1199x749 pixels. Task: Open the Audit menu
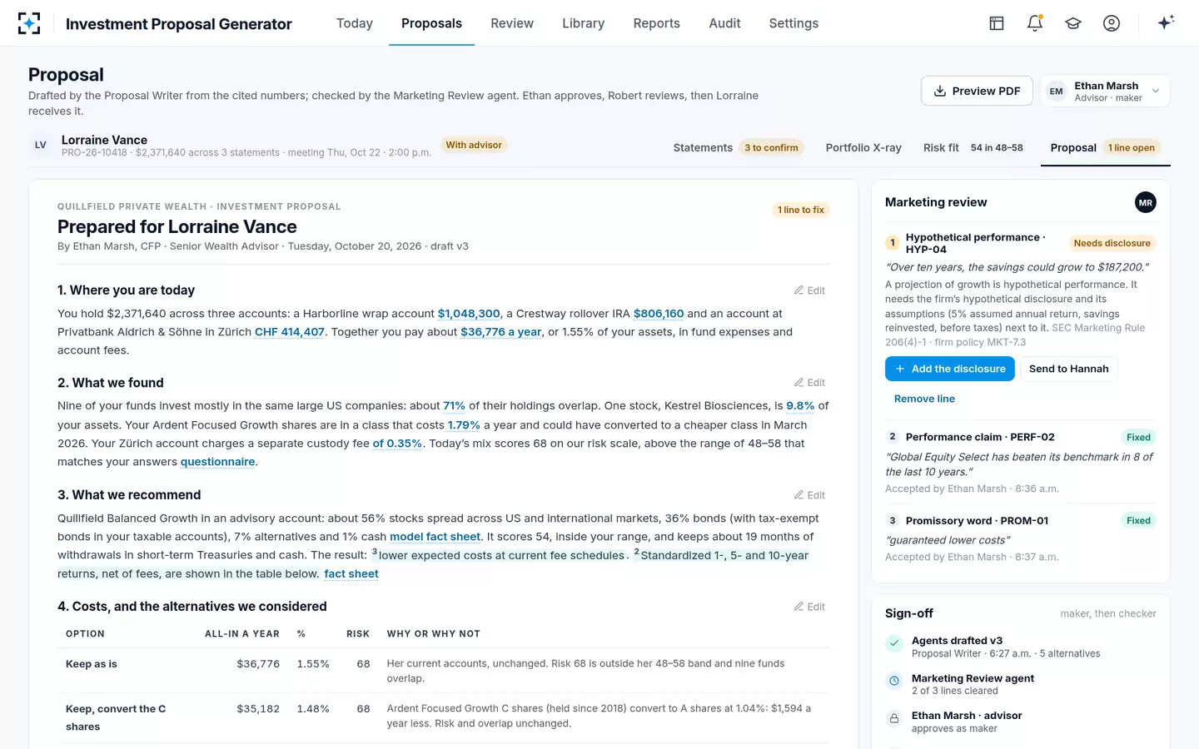pos(724,23)
